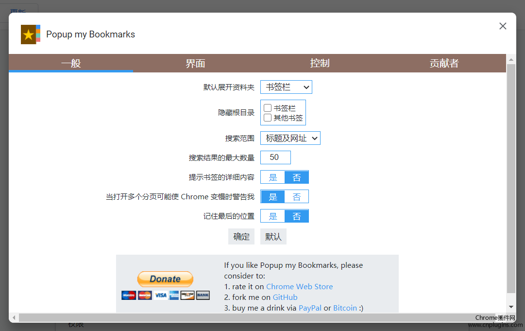Click the 隐藏根目录 label

coord(236,113)
